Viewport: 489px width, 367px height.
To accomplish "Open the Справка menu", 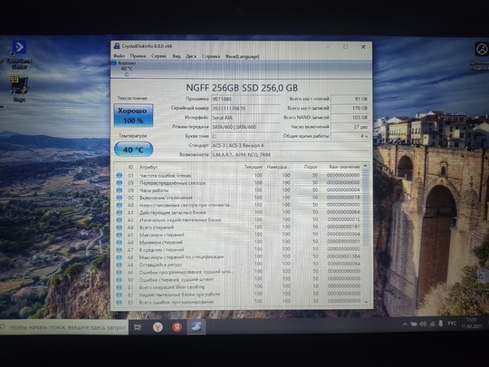I will (210, 56).
